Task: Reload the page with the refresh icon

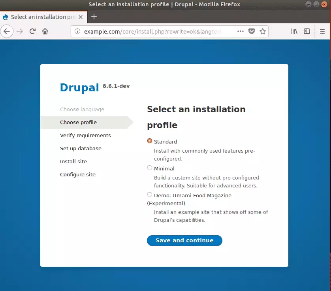Action: [32, 32]
